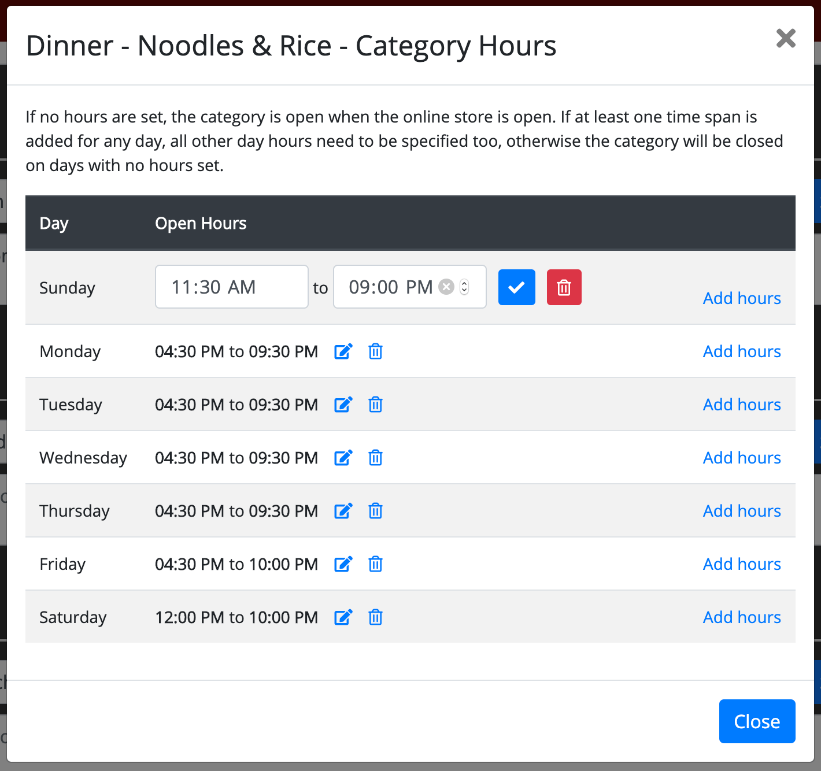
Task: Click the Close button to dismiss the dialog
Action: [757, 721]
